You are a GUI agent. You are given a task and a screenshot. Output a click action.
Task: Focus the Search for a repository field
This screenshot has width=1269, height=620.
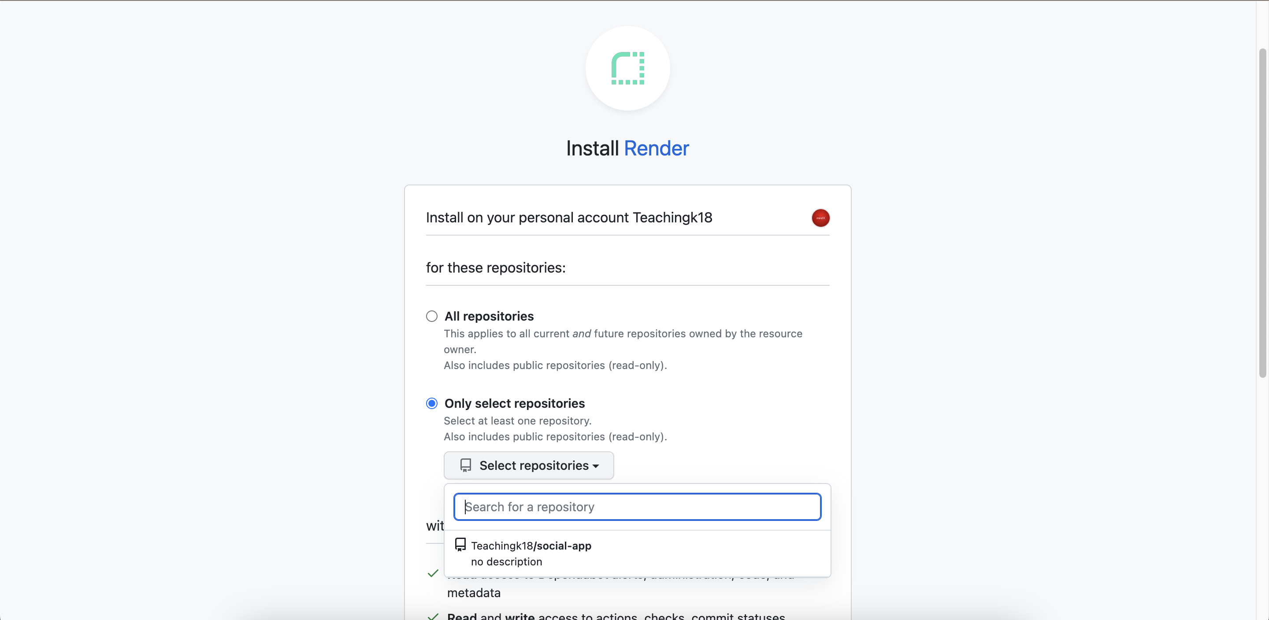(x=637, y=507)
